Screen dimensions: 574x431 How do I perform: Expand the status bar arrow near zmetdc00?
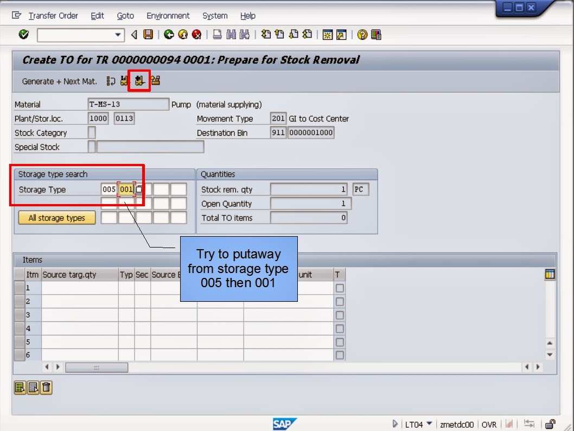coord(395,424)
